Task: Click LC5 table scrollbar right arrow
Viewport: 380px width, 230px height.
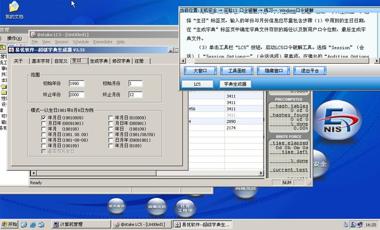Action: click(x=261, y=173)
